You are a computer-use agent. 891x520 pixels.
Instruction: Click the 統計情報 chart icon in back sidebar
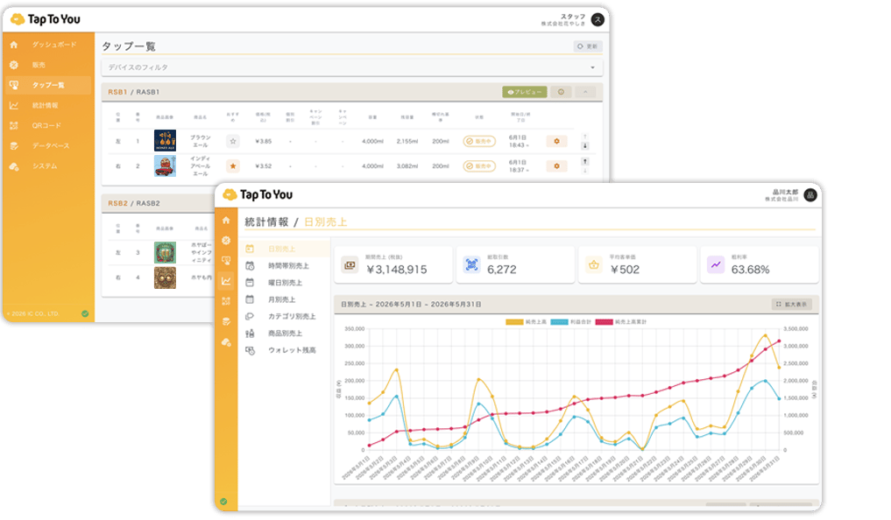[14, 106]
